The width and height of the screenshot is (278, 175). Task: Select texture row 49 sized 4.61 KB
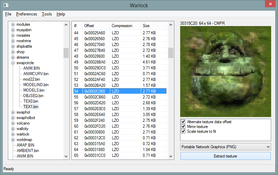click(x=120, y=62)
